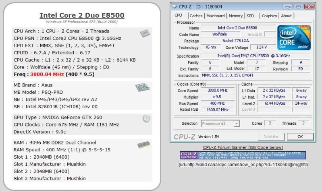The height and width of the screenshot is (192, 322).
Task: Click the CPU-Z Forum Banner link
Action: (x=243, y=147)
